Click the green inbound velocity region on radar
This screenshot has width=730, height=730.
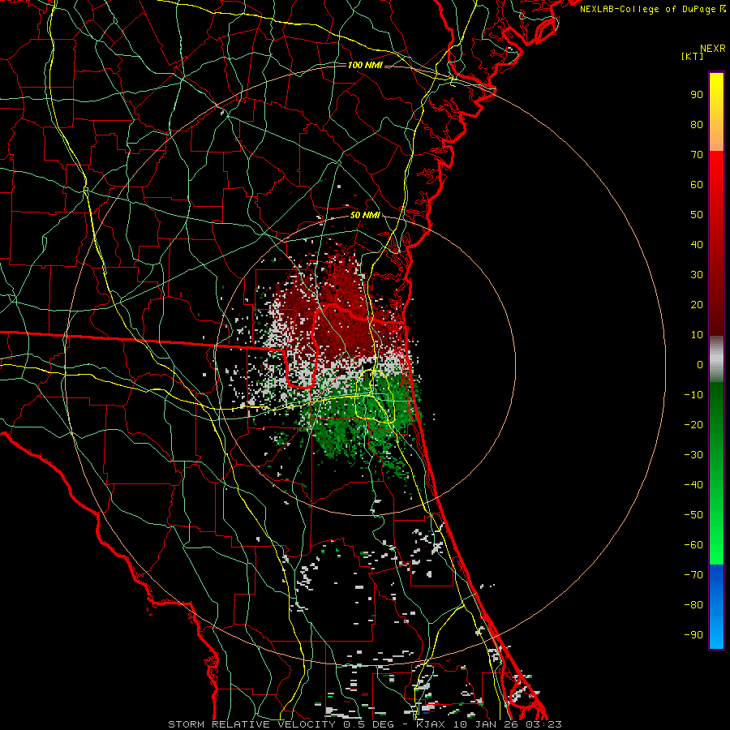coord(363,419)
